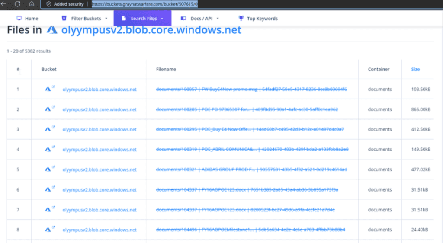Open the ADIDAS GROUP PROD file link
This screenshot has width=443, height=243.
[251, 169]
